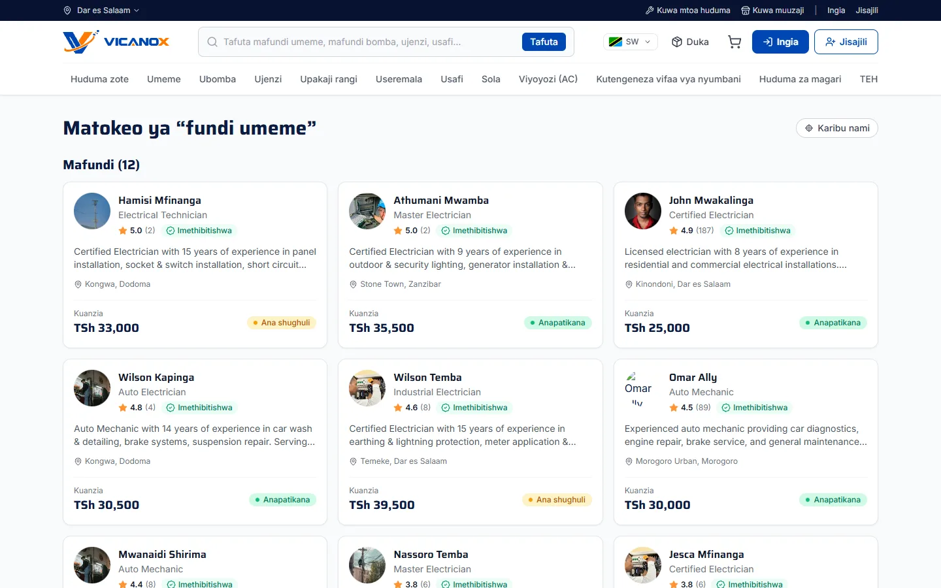Image resolution: width=941 pixels, height=588 pixels.
Task: Click the Hamisi Mfinanga name link
Action: (159, 201)
